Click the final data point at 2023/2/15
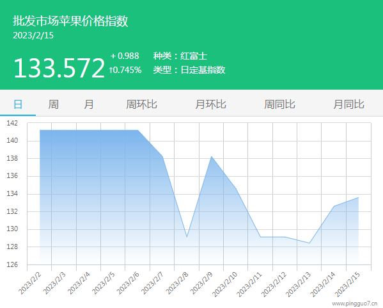 [358, 197]
